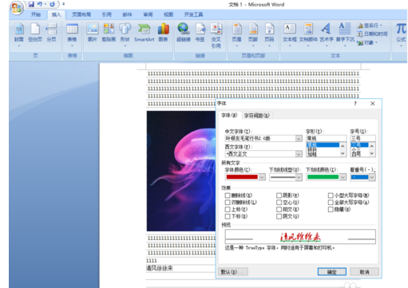Screen dimensions: 408x288
Task: Check the subscript (下标) option
Action: click(x=228, y=216)
